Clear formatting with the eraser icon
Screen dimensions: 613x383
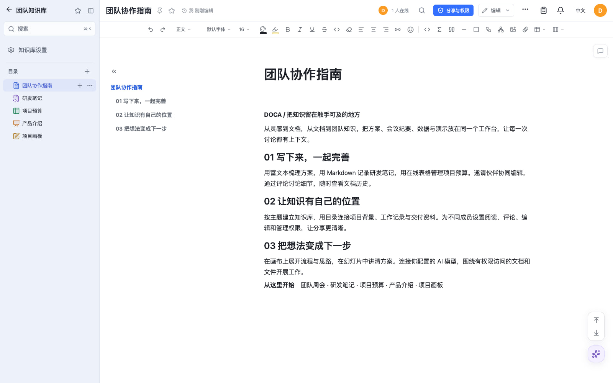coord(349,29)
